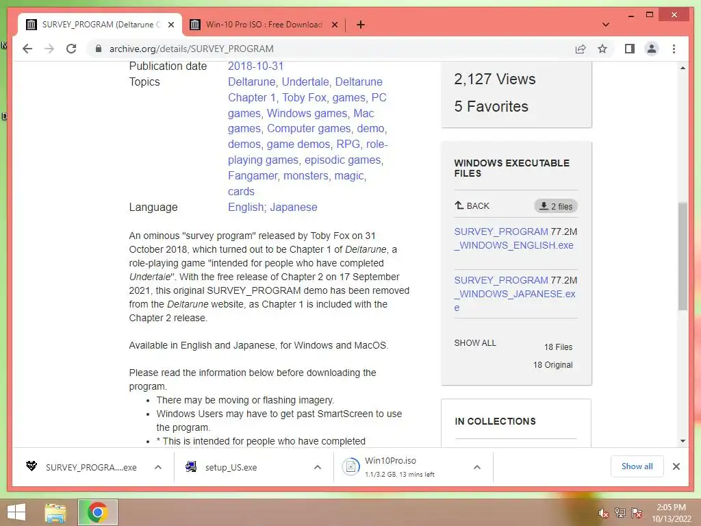Screen dimensions: 701x526
Task: Click the Win10Pro.iso download progress icon
Action: pyautogui.click(x=351, y=467)
